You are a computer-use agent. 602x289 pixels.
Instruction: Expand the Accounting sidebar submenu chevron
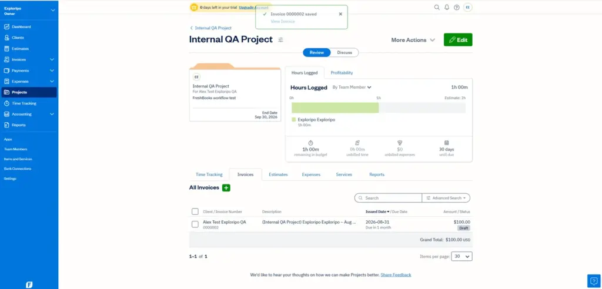coord(52,114)
